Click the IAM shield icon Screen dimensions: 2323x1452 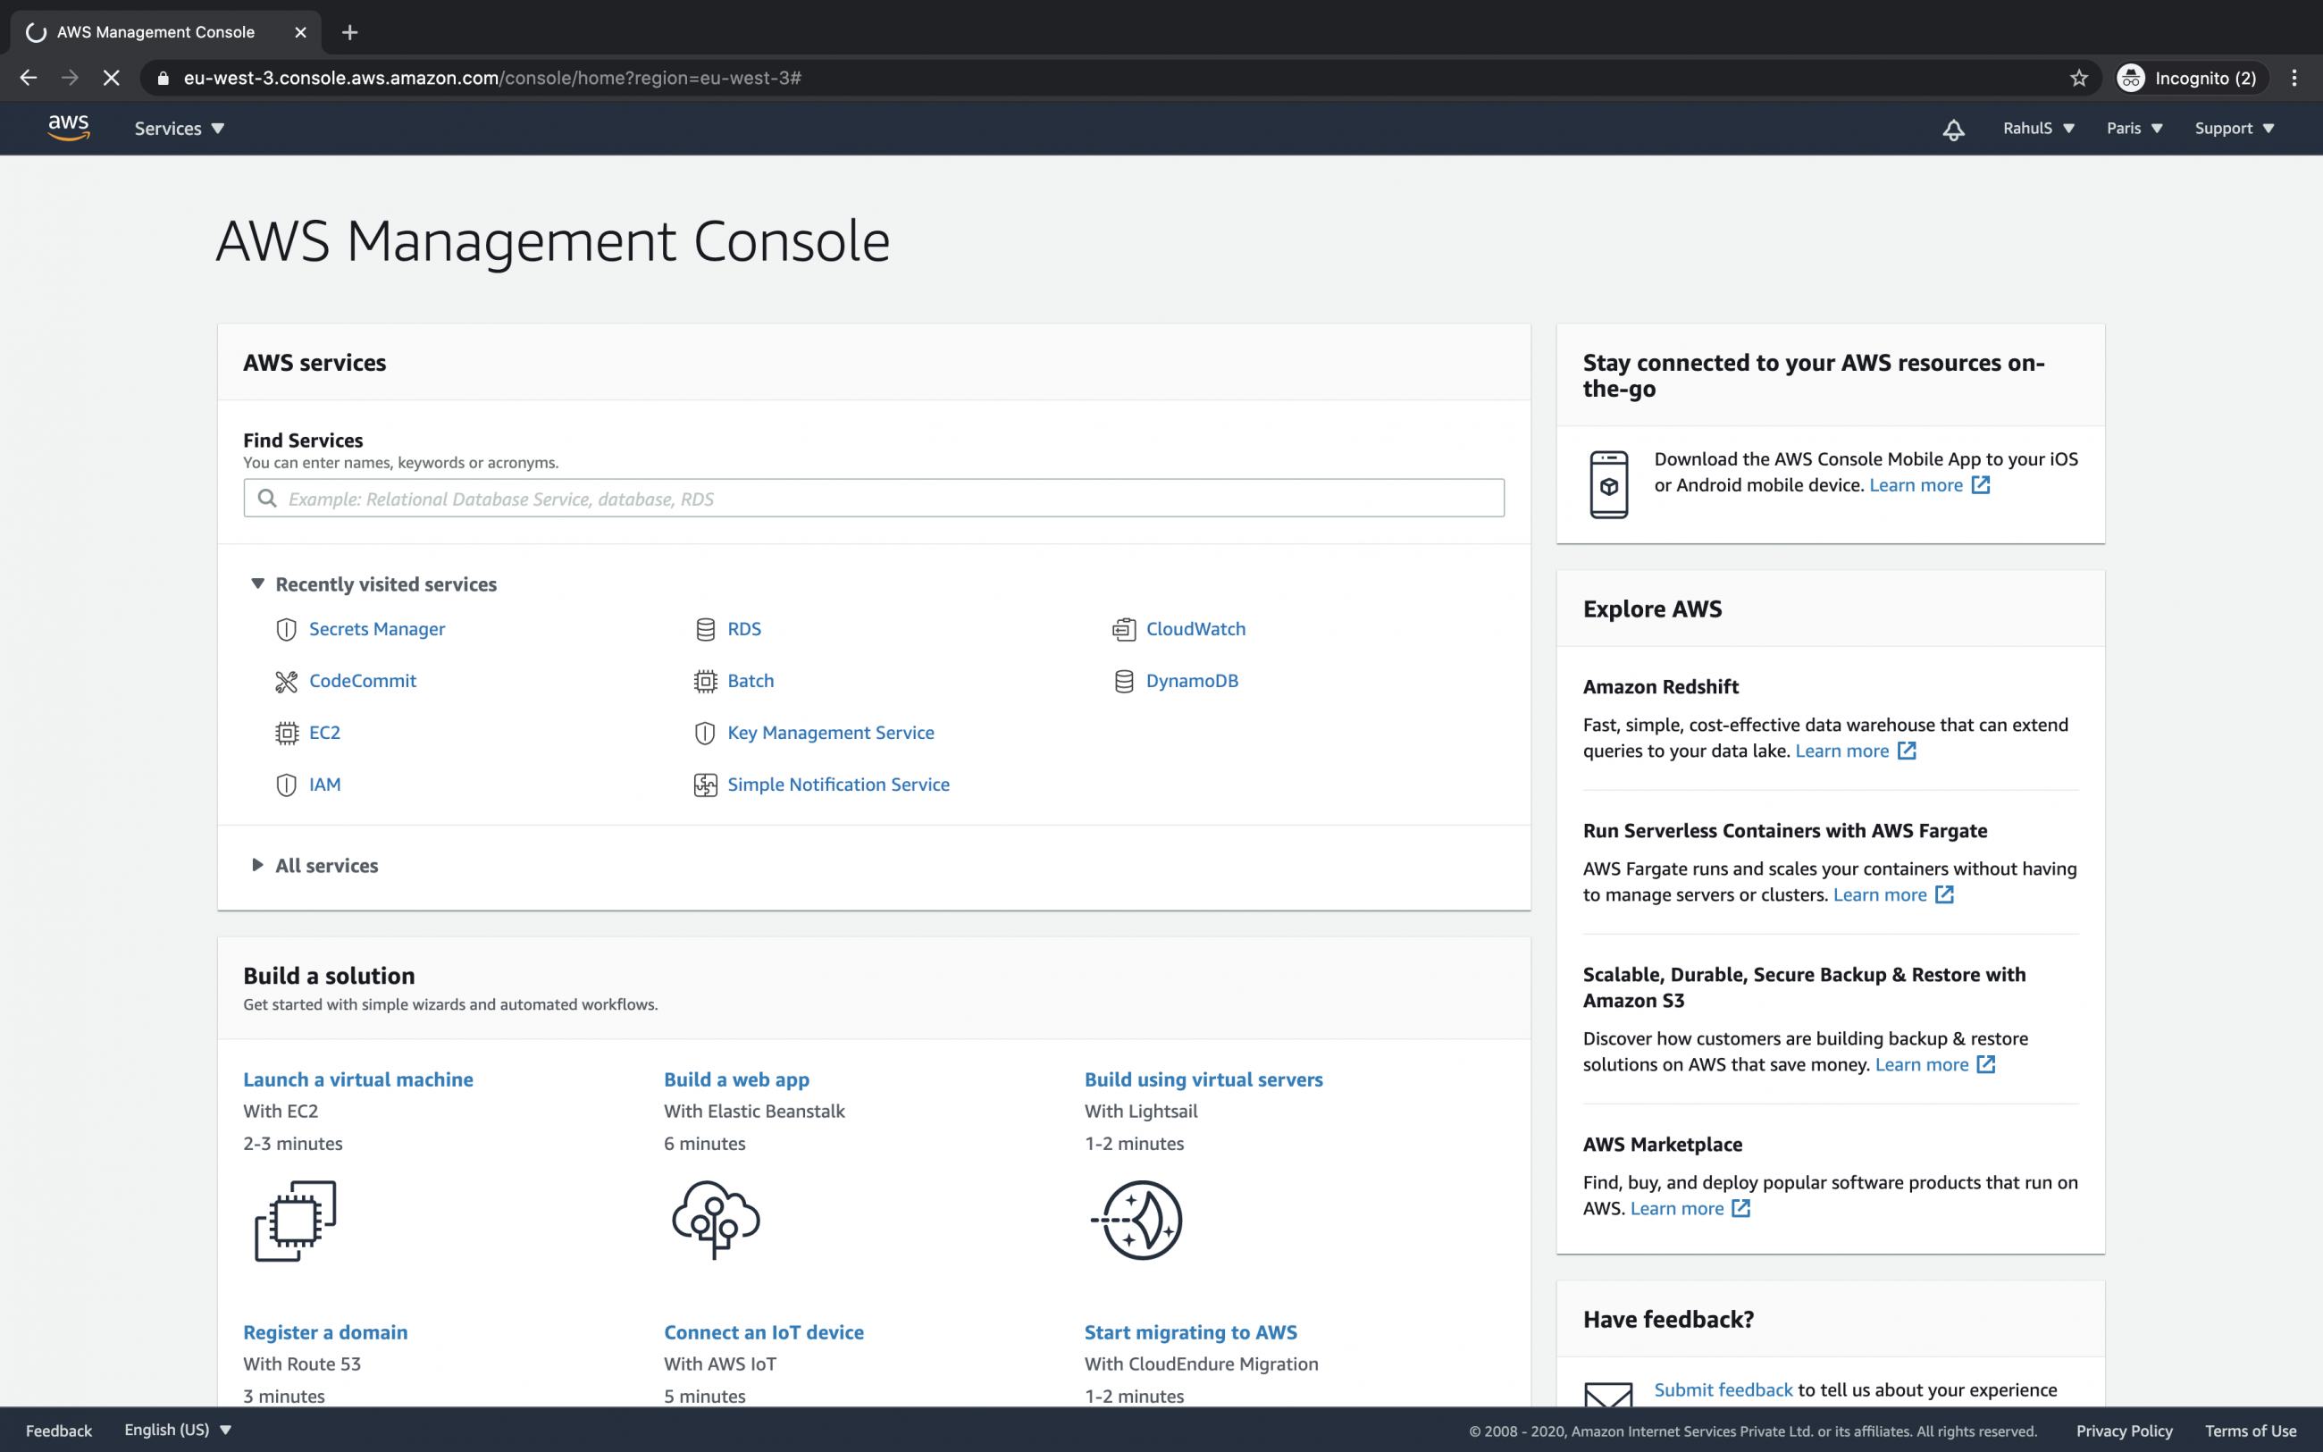pyautogui.click(x=286, y=785)
